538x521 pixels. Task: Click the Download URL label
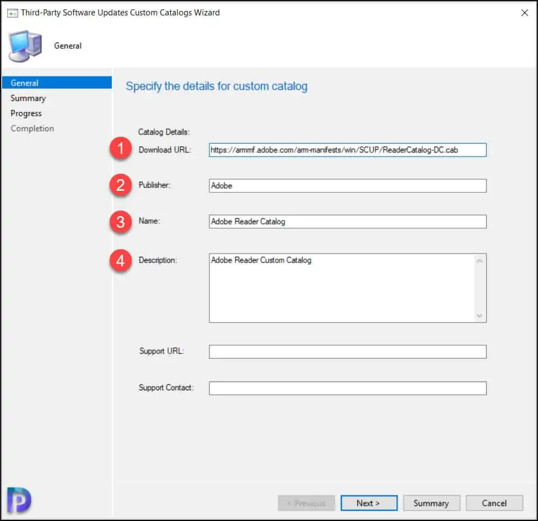pyautogui.click(x=165, y=150)
